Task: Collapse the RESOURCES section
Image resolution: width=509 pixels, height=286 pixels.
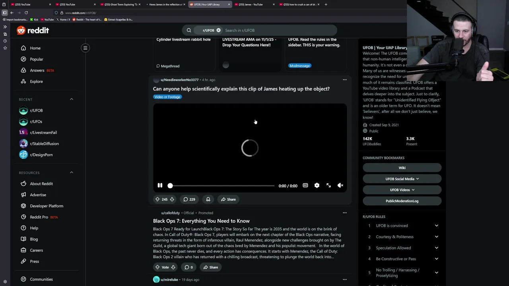Action: click(72, 172)
